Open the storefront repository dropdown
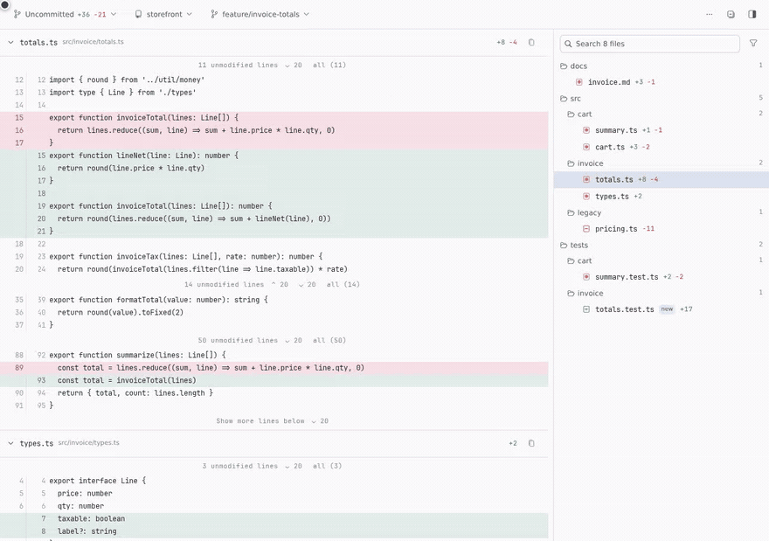 [163, 14]
